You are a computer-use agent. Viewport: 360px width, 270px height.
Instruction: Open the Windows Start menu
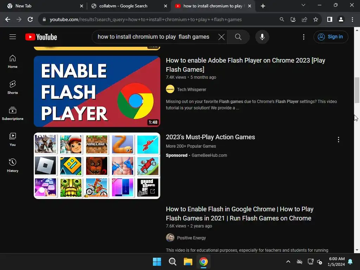[x=157, y=262]
